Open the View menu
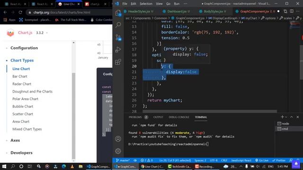Viewport: 303px width, 170px height. click(x=159, y=4)
